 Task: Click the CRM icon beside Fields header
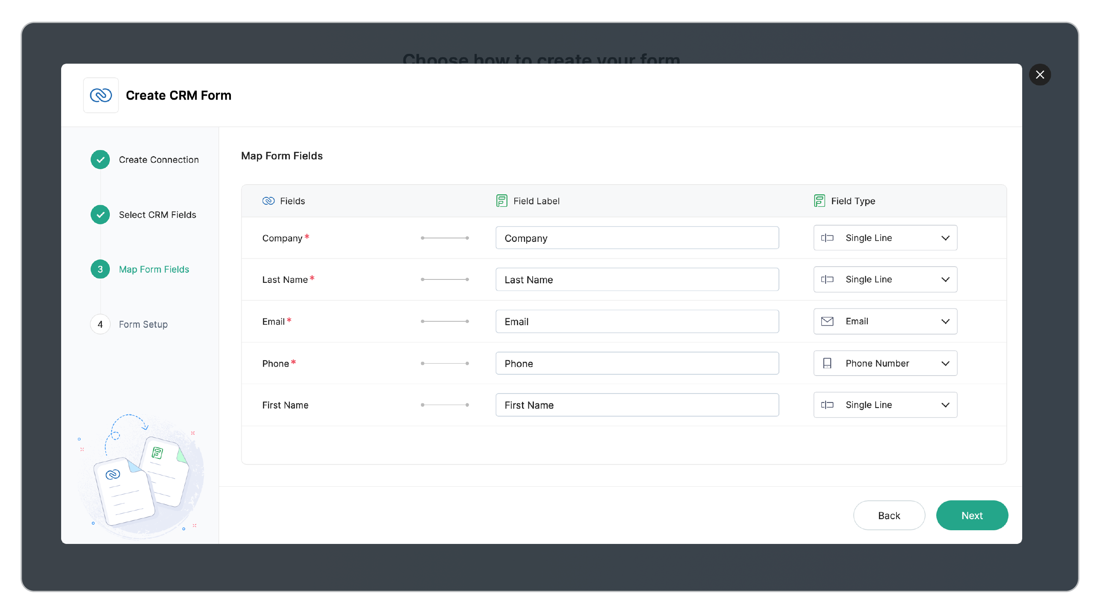(x=268, y=201)
